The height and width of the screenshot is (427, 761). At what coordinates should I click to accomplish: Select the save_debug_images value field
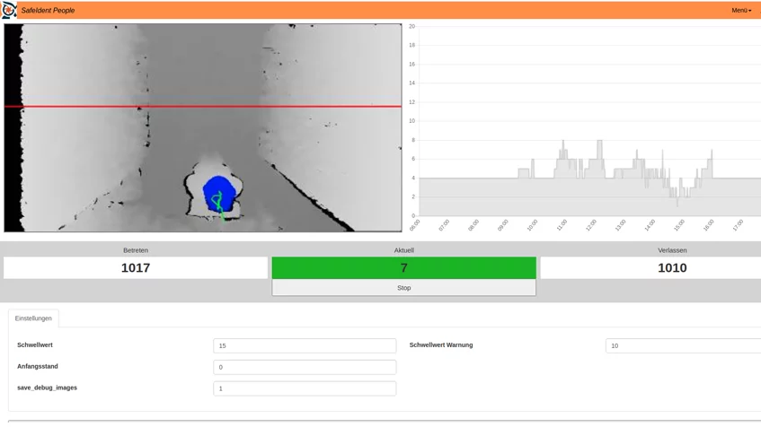[x=305, y=388]
